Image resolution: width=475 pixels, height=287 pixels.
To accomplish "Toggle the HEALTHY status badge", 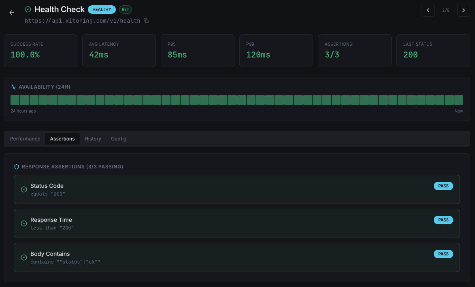I will [x=102, y=9].
